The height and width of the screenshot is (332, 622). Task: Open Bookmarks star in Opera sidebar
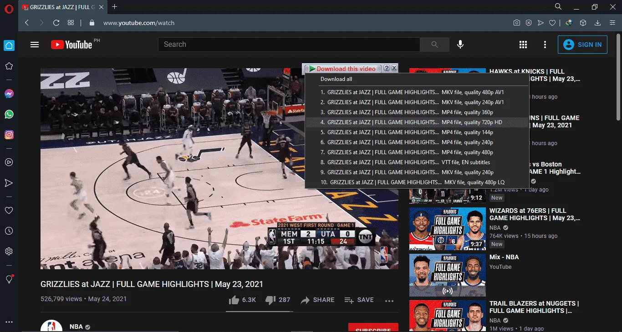point(9,66)
